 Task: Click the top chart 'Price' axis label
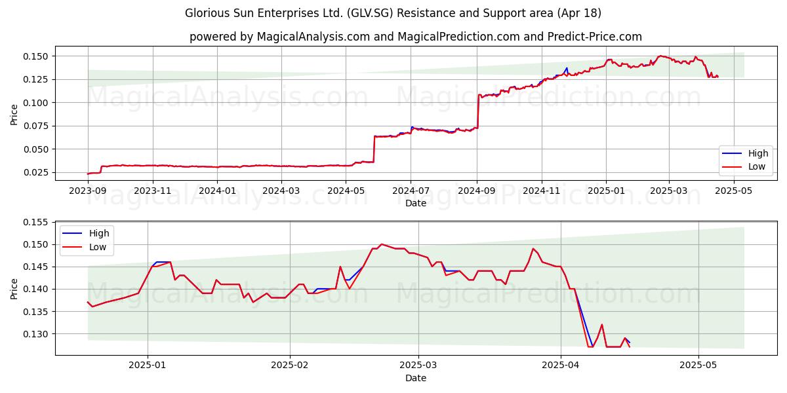pos(14,113)
